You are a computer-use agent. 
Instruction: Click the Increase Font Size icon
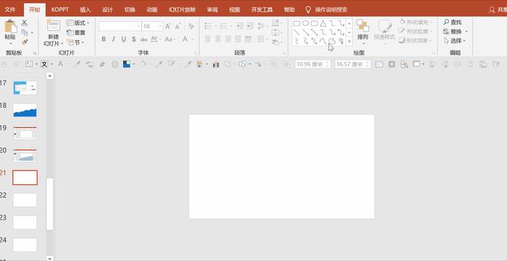point(168,27)
